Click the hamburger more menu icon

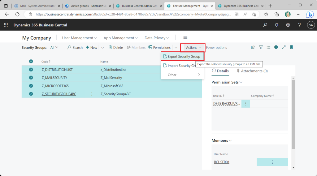click(x=185, y=38)
